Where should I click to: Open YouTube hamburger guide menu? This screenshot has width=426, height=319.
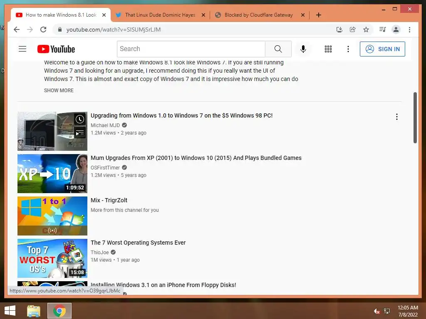point(22,49)
